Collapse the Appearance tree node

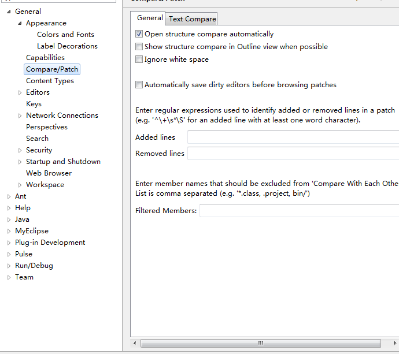pyautogui.click(x=20, y=23)
